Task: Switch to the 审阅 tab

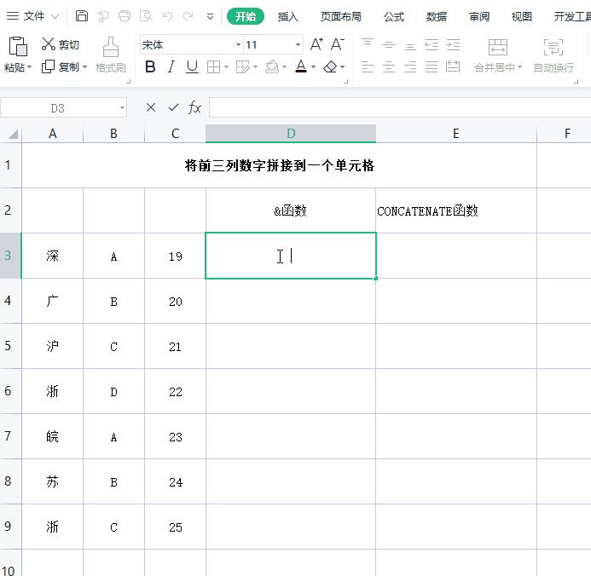Action: point(479,16)
